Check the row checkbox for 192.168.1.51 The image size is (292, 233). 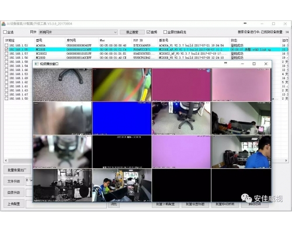click(6, 45)
